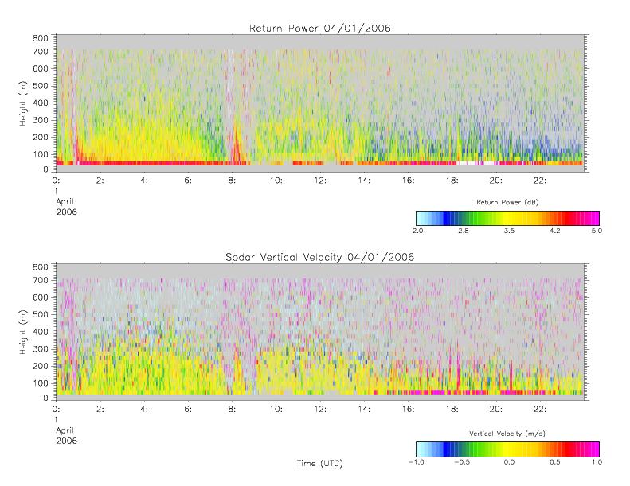The image size is (630, 486).
Task: Select "Height (m)" label of Vertical Velocity plot
Action: coord(22,332)
